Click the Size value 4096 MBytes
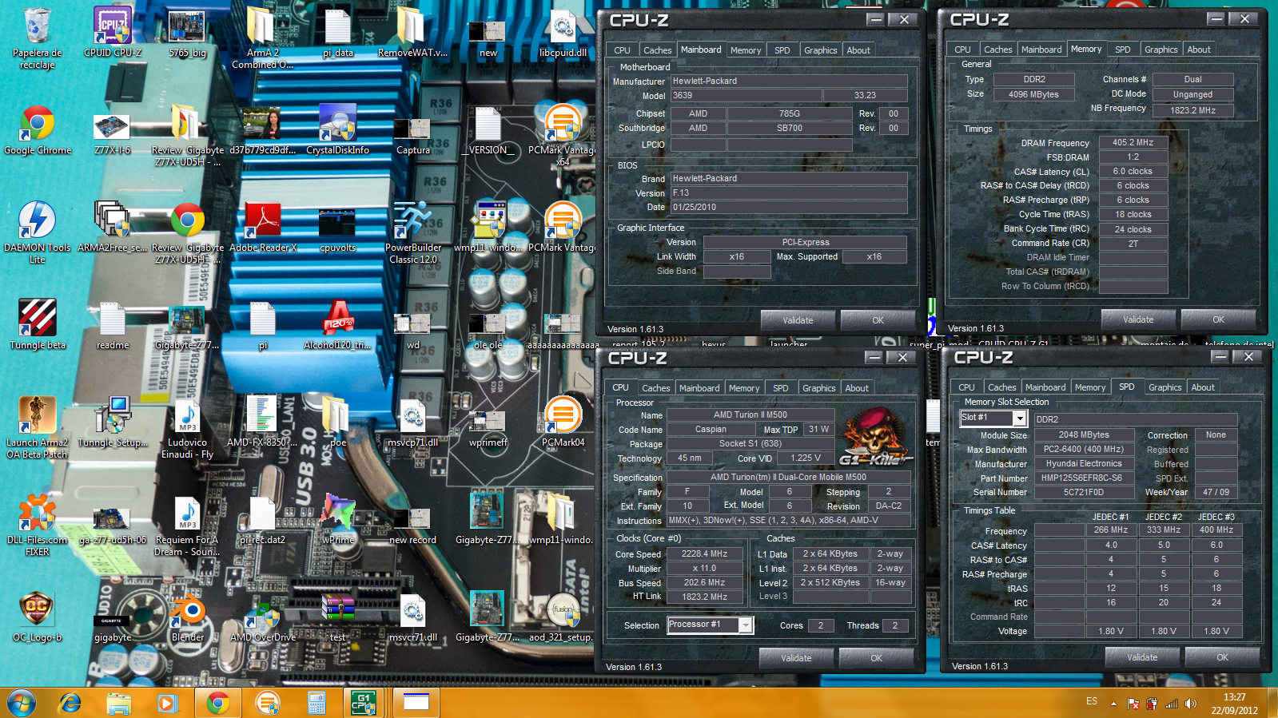The width and height of the screenshot is (1278, 718). pos(1033,94)
